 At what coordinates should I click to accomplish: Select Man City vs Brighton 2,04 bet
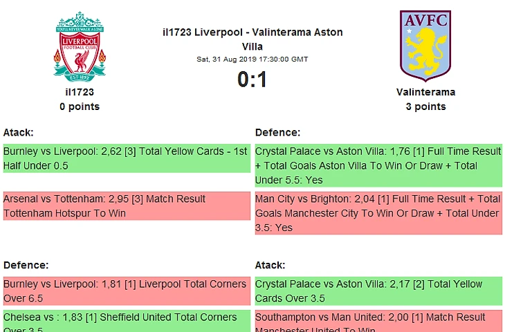[378, 213]
